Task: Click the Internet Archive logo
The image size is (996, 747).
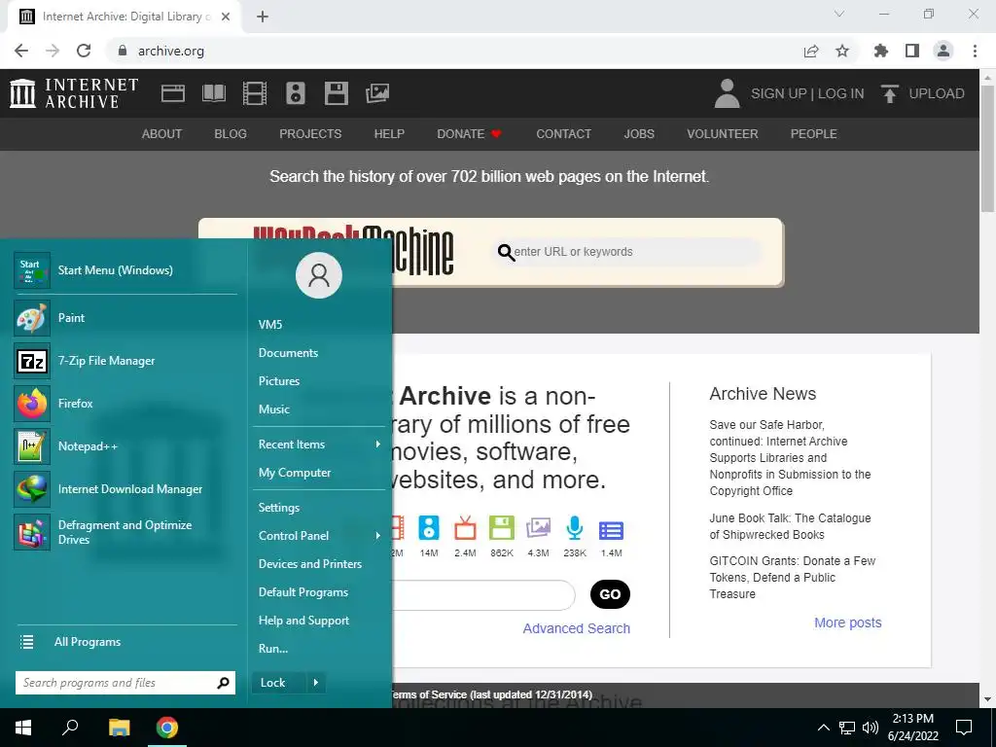Action: 74,93
